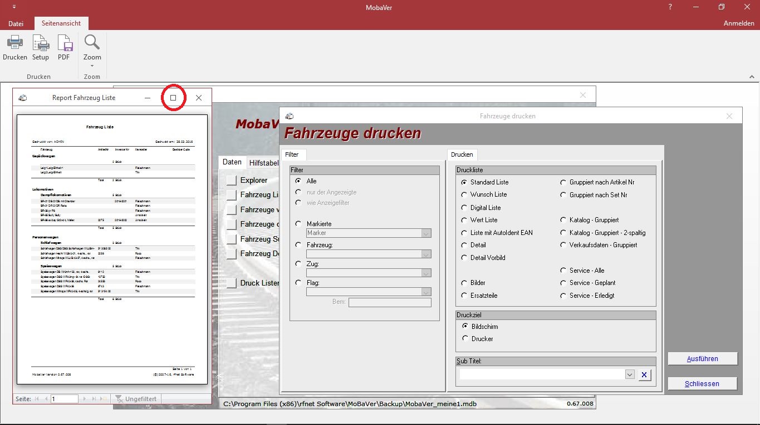The image size is (760, 425).
Task: Open the Fahrzeug: combo box
Action: click(426, 254)
